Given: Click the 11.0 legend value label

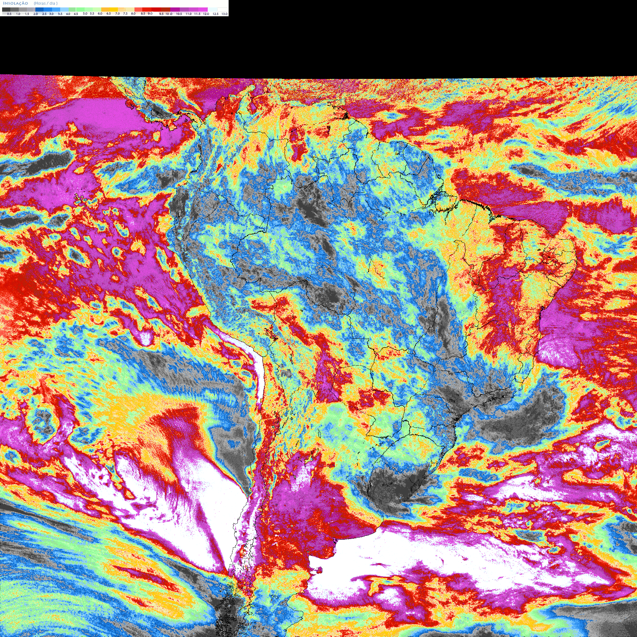Looking at the screenshot, I should click(x=189, y=14).
